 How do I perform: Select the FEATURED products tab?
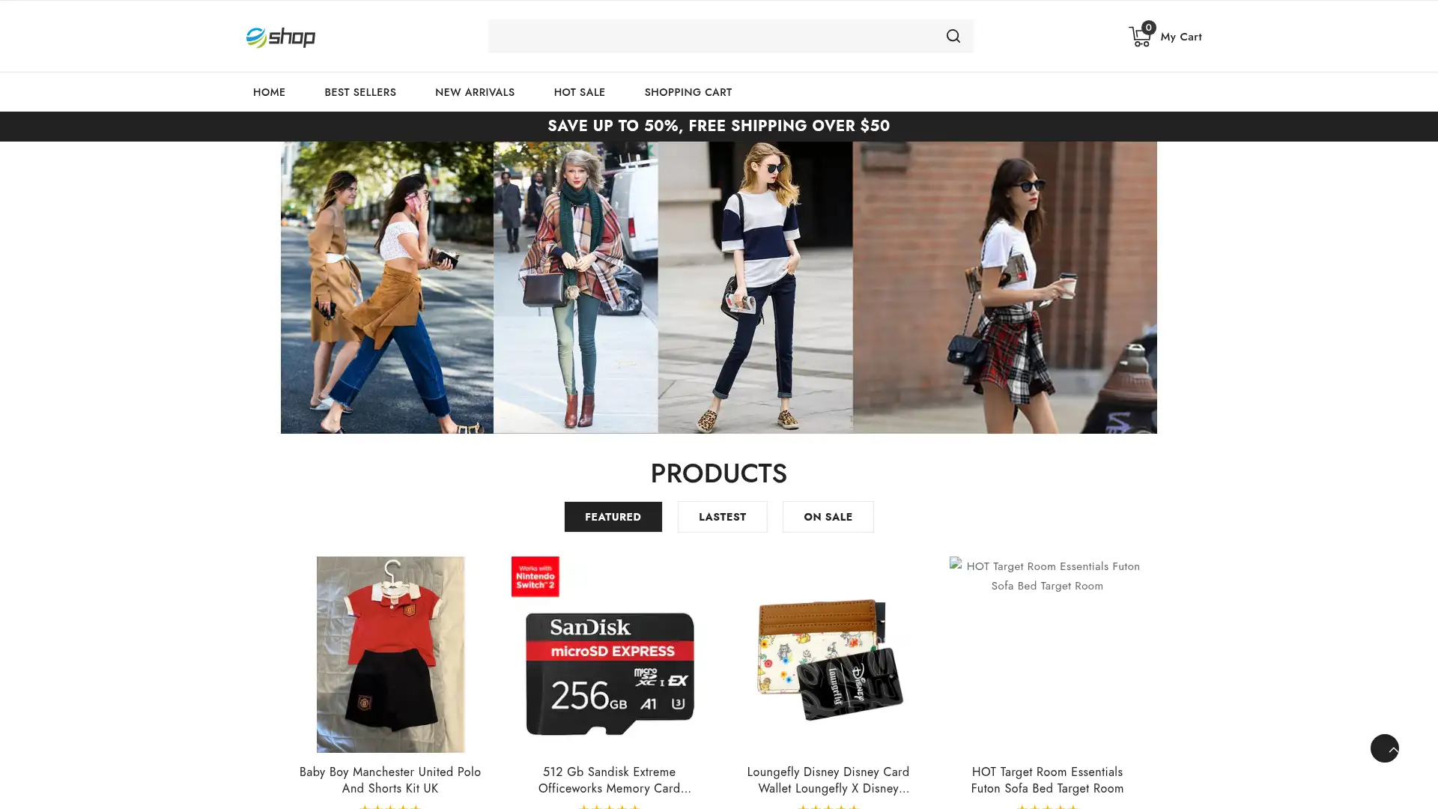613,517
